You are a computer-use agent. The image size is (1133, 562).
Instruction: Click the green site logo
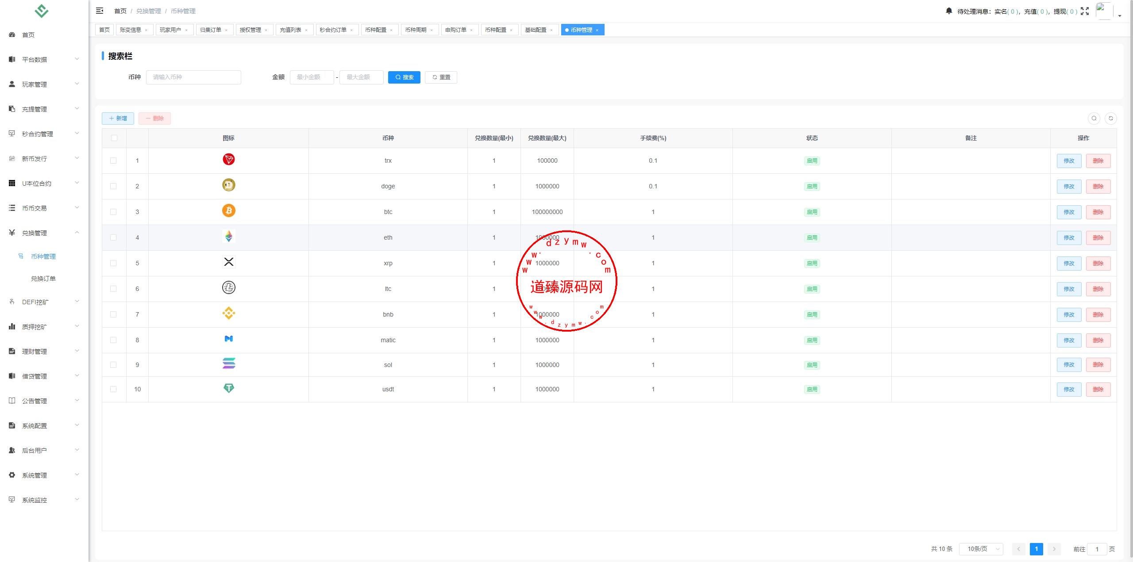click(42, 11)
